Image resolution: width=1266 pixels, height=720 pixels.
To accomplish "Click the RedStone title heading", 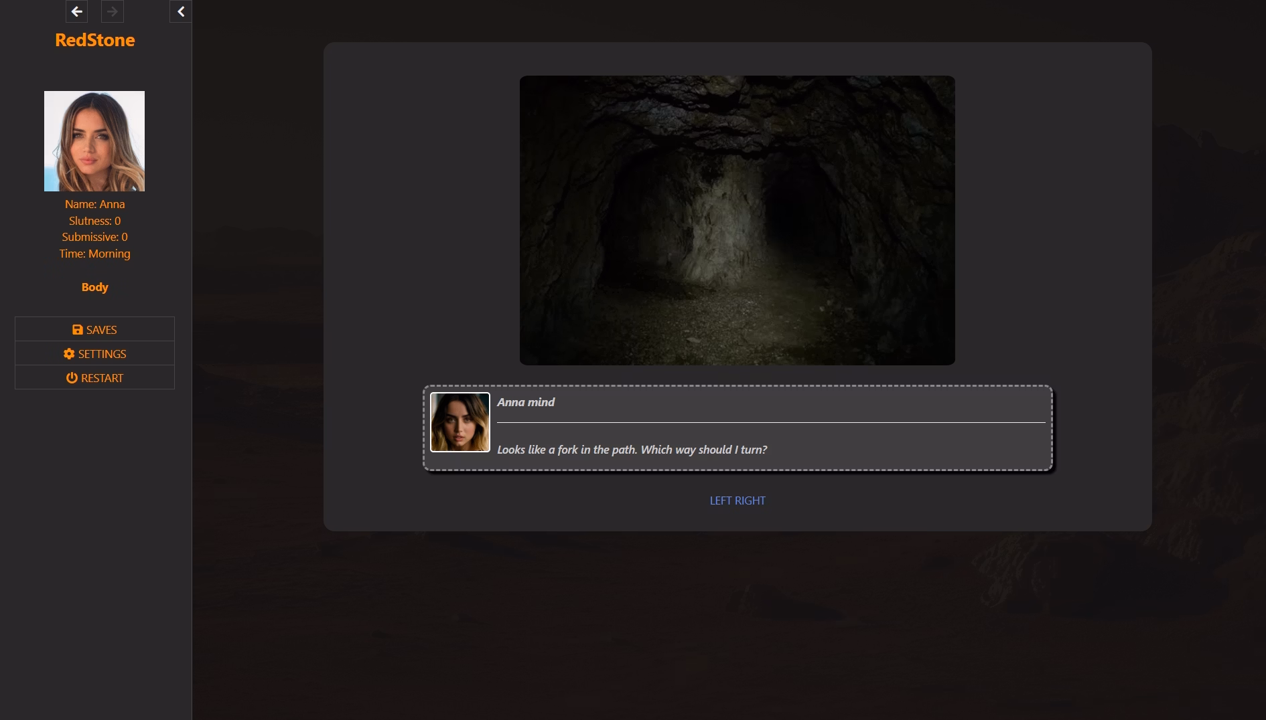I will point(94,39).
